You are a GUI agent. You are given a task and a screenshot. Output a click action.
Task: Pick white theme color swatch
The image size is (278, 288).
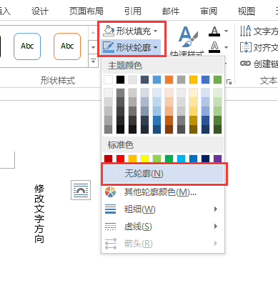coord(109,80)
